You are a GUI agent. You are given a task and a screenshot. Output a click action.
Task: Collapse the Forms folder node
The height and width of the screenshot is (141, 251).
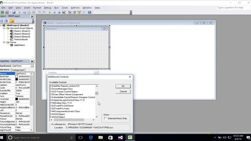tap(4, 42)
